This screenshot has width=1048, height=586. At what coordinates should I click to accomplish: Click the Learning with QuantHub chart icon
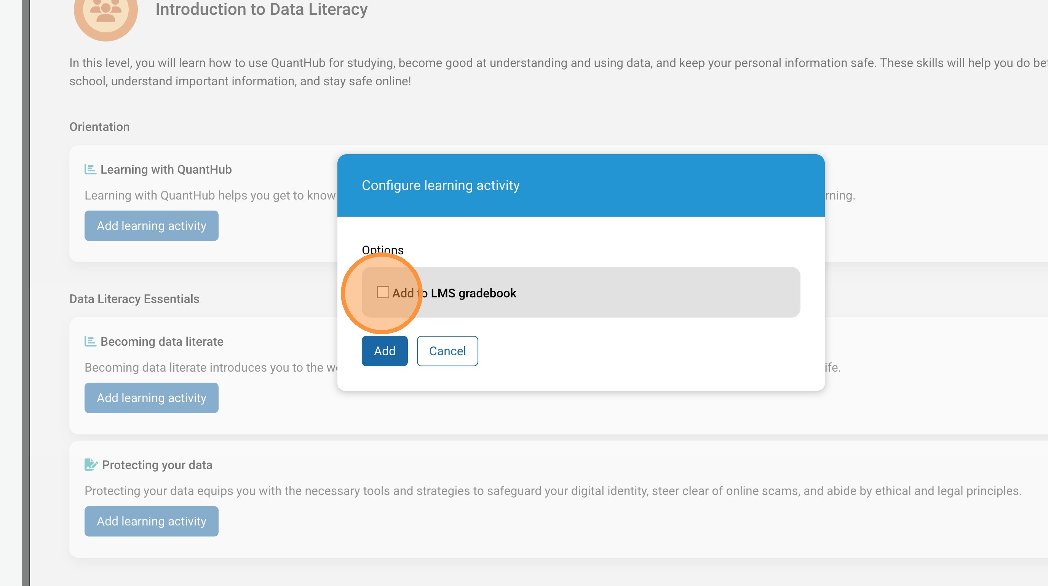point(90,169)
